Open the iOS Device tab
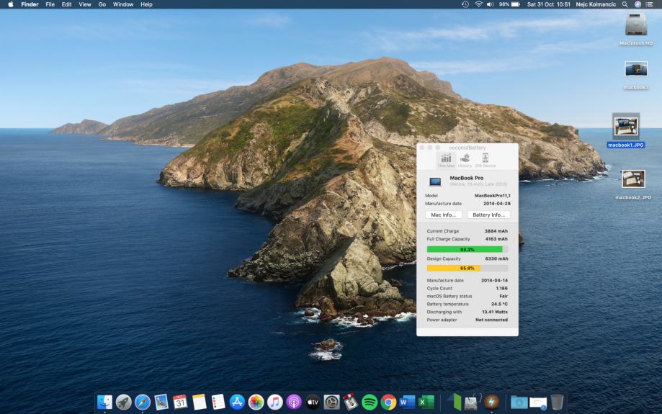662x414 pixels. point(485,160)
